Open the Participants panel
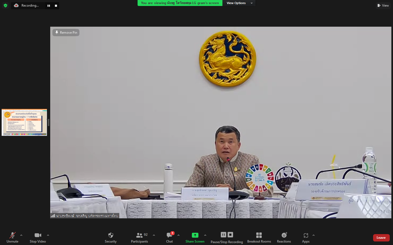The width and height of the screenshot is (393, 245). (139, 235)
